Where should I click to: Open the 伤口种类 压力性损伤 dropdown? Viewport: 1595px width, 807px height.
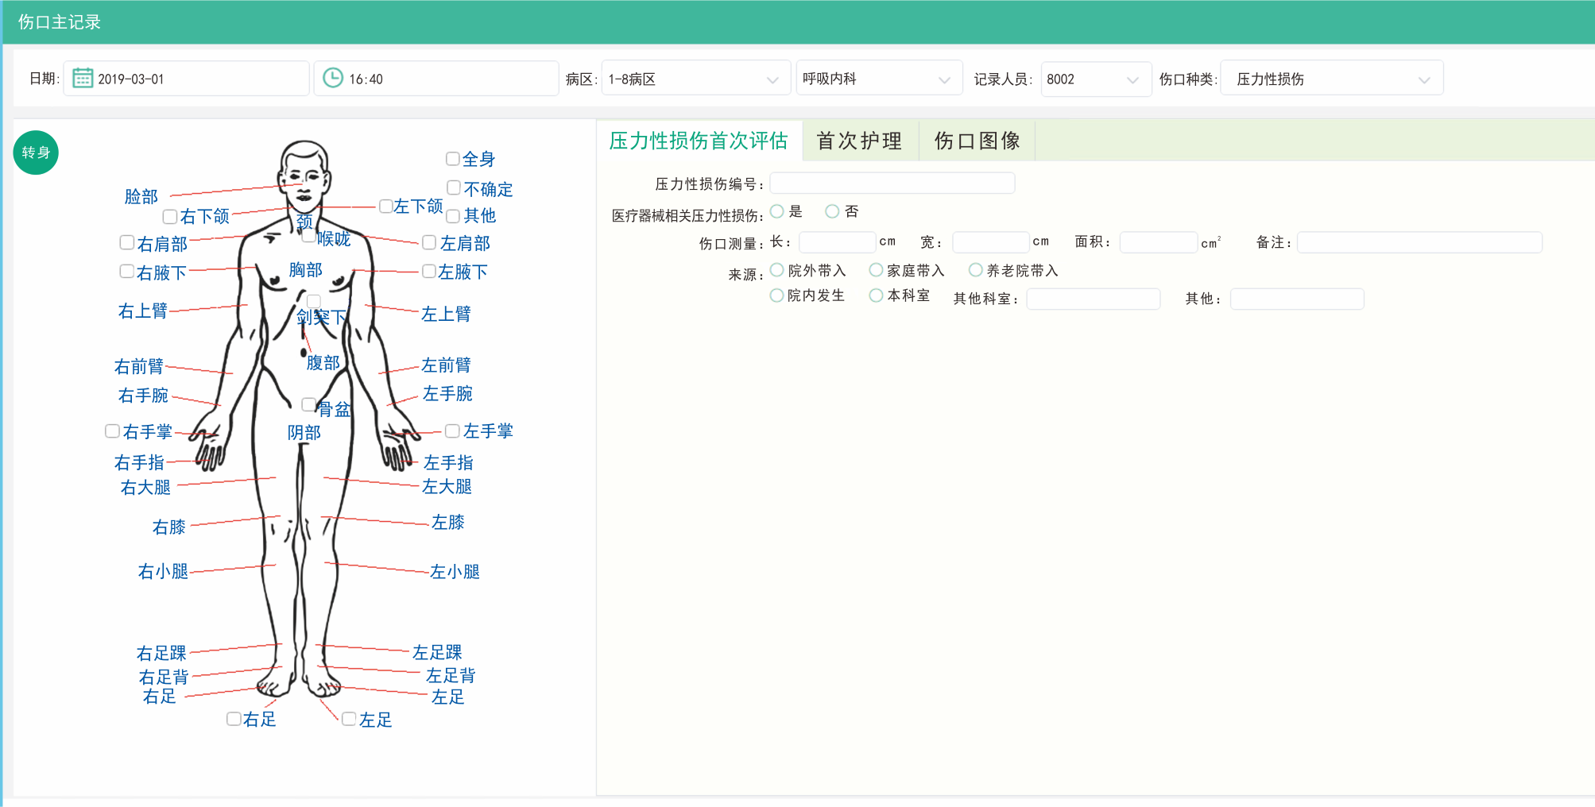(x=1331, y=79)
